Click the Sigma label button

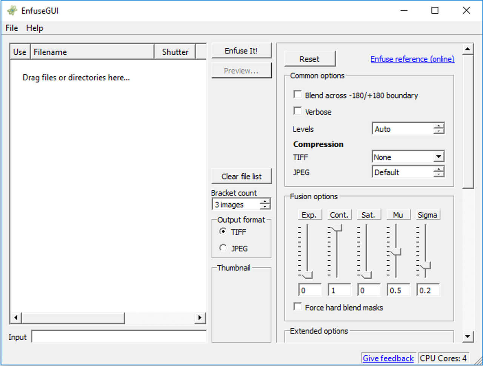[428, 215]
